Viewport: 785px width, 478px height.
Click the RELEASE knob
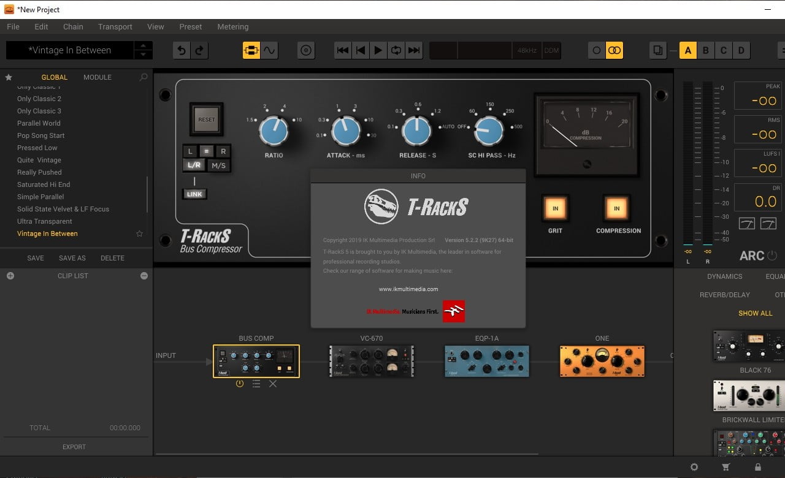[417, 131]
